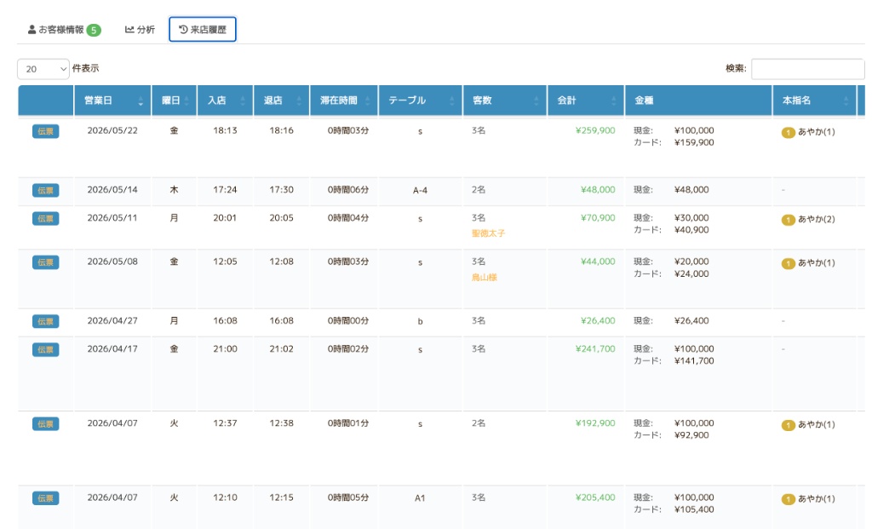Screen dimensions: 872x529
Task: Open 伝票 for the 2026/05/11 visit
Action: coord(46,219)
